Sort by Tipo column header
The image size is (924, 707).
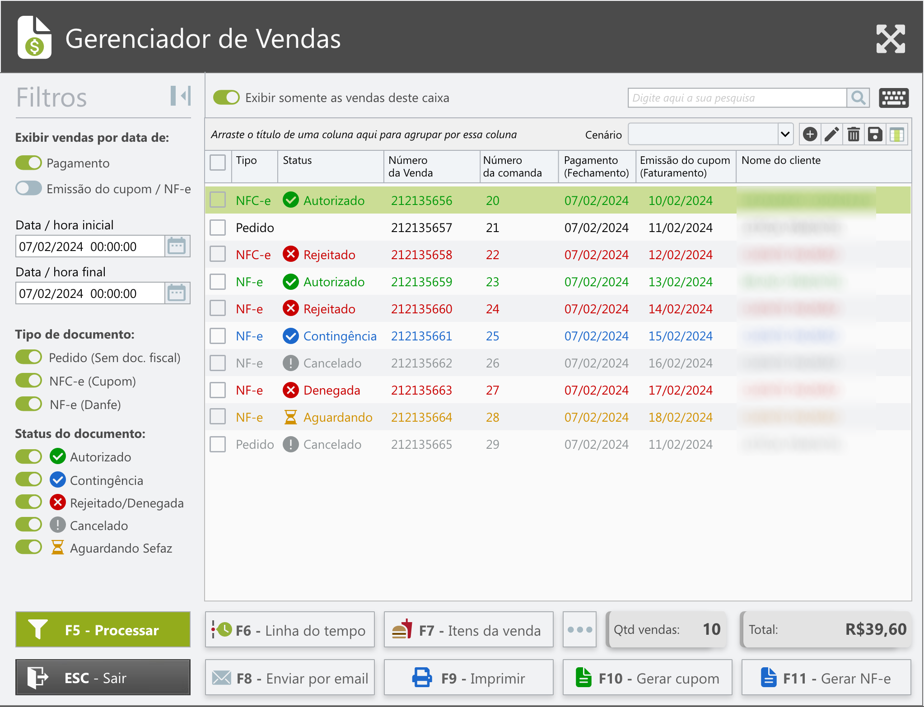click(255, 167)
